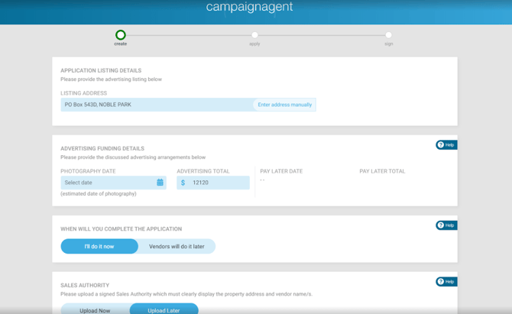Click the Sales Authority heading
Image resolution: width=512 pixels, height=314 pixels.
tap(85, 285)
